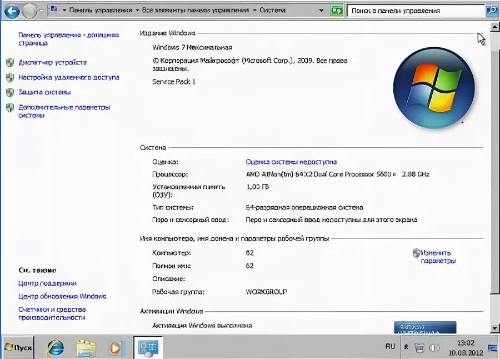
Task: Click Show desktop icon at taskbar end
Action: [493, 347]
